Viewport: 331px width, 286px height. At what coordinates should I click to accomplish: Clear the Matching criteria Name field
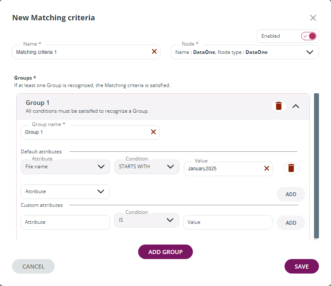(154, 52)
